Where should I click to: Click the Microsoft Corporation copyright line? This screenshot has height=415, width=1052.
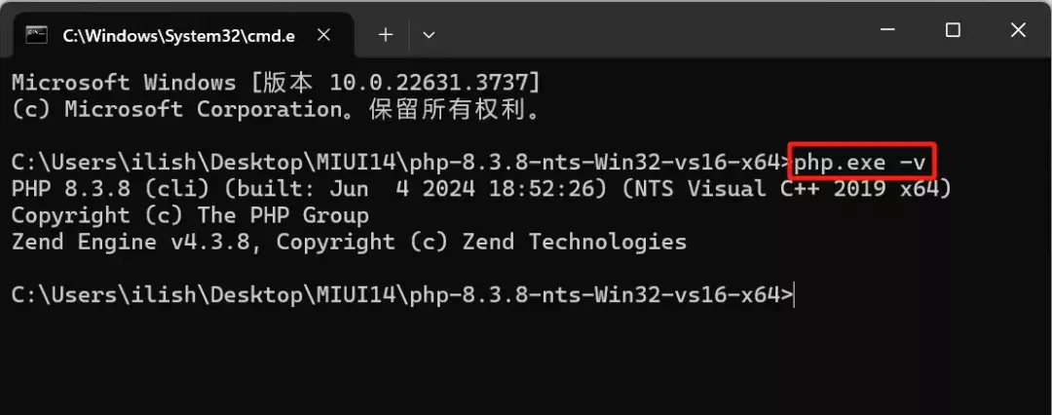tap(275, 109)
